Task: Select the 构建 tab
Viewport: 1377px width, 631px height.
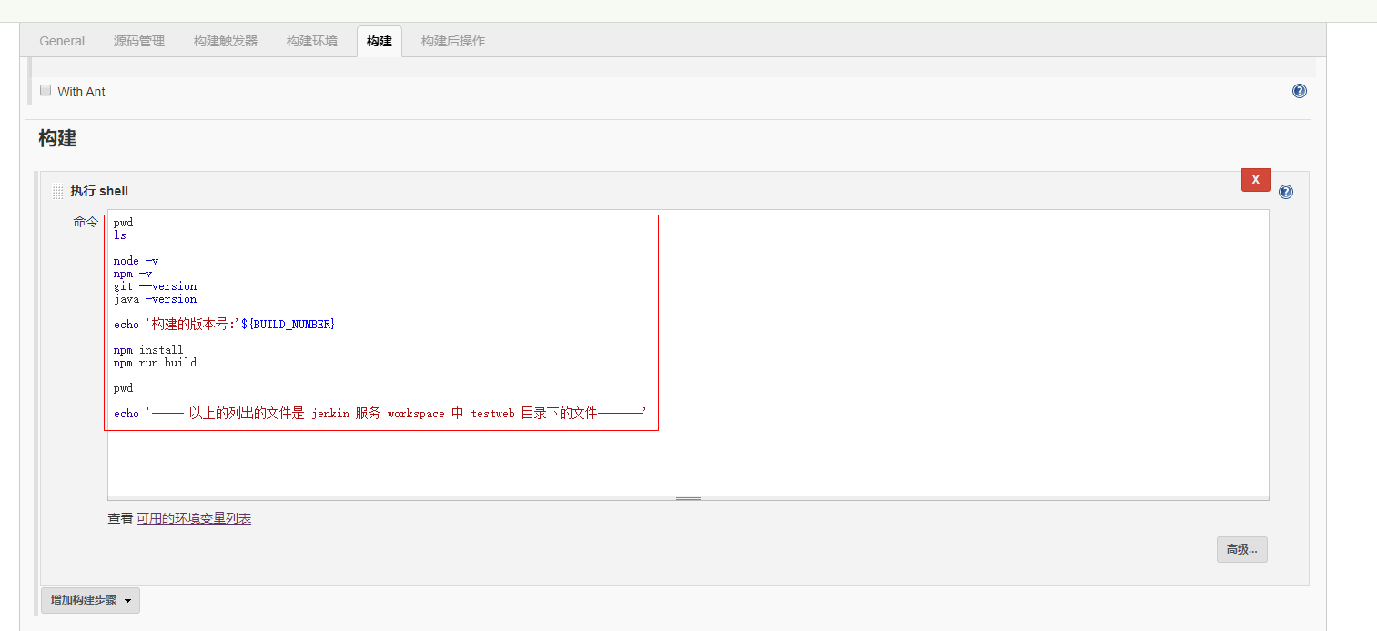Action: 380,41
